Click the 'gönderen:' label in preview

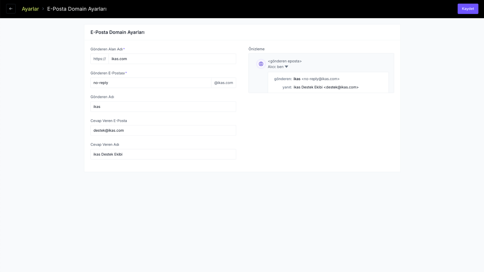click(283, 79)
